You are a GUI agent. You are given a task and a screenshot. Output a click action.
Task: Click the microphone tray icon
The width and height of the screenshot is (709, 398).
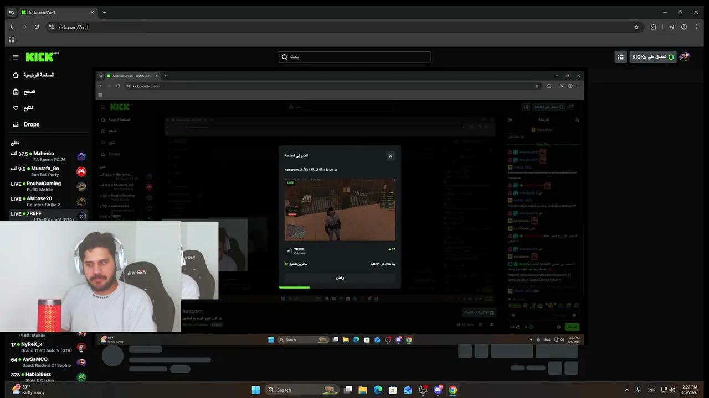pyautogui.click(x=638, y=390)
